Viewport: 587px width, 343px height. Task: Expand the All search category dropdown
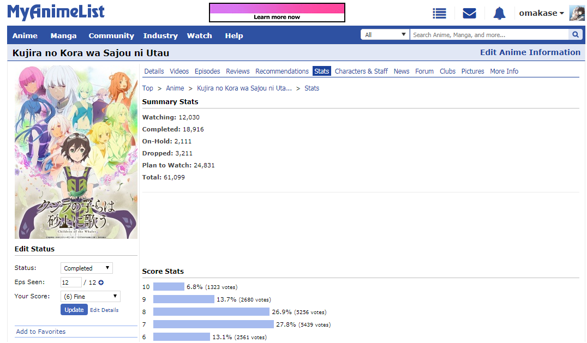pyautogui.click(x=385, y=35)
